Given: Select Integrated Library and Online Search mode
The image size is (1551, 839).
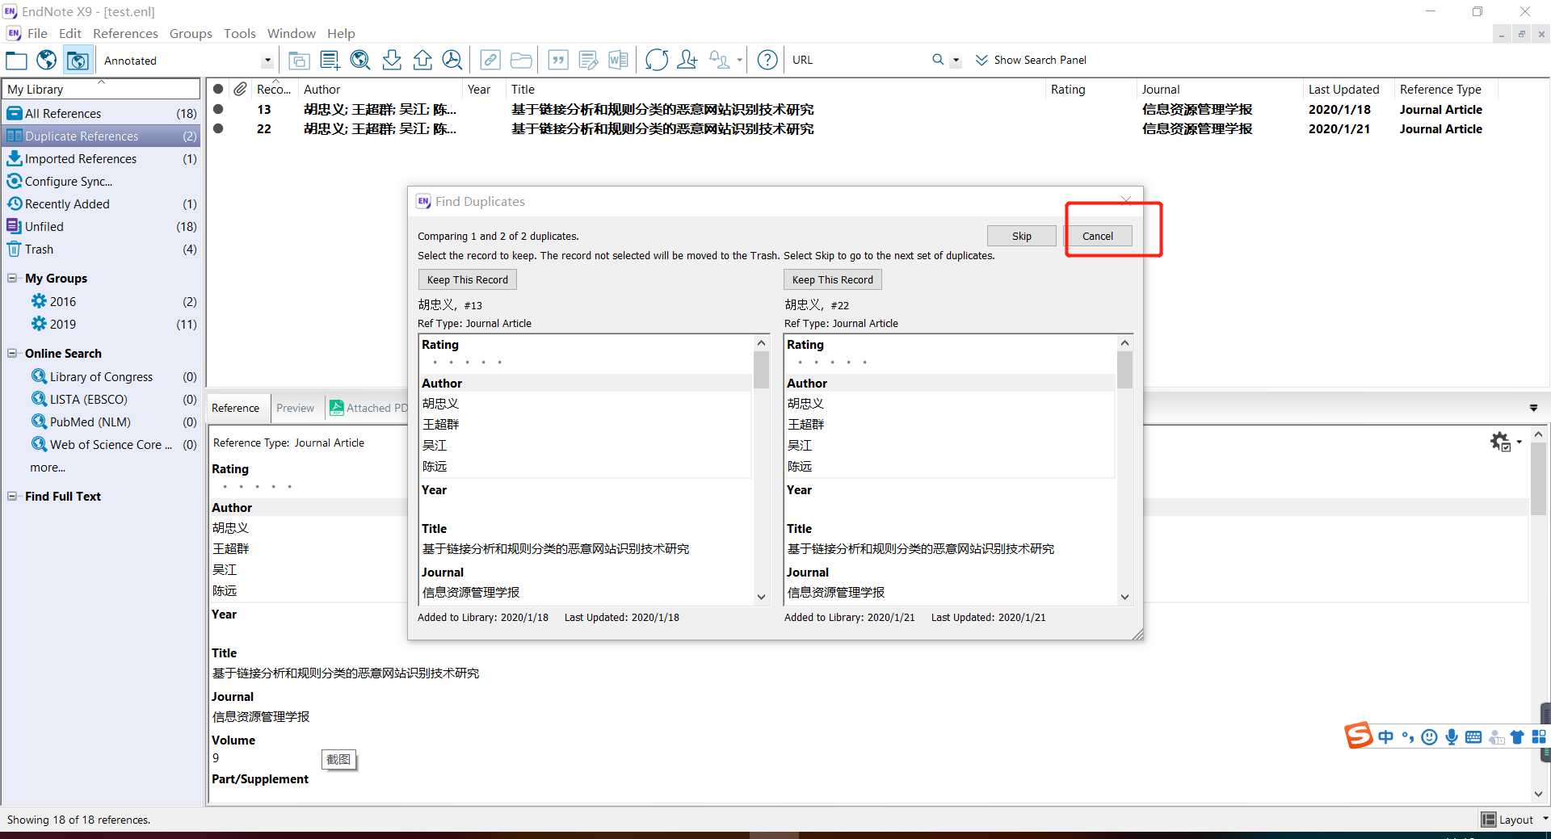Looking at the screenshot, I should coord(78,61).
